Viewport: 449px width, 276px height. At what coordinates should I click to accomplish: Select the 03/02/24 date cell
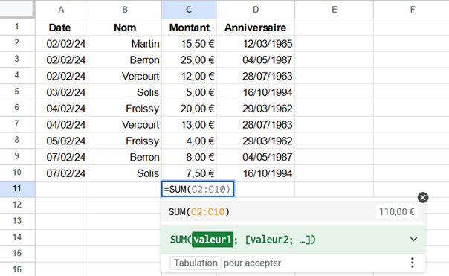click(62, 92)
